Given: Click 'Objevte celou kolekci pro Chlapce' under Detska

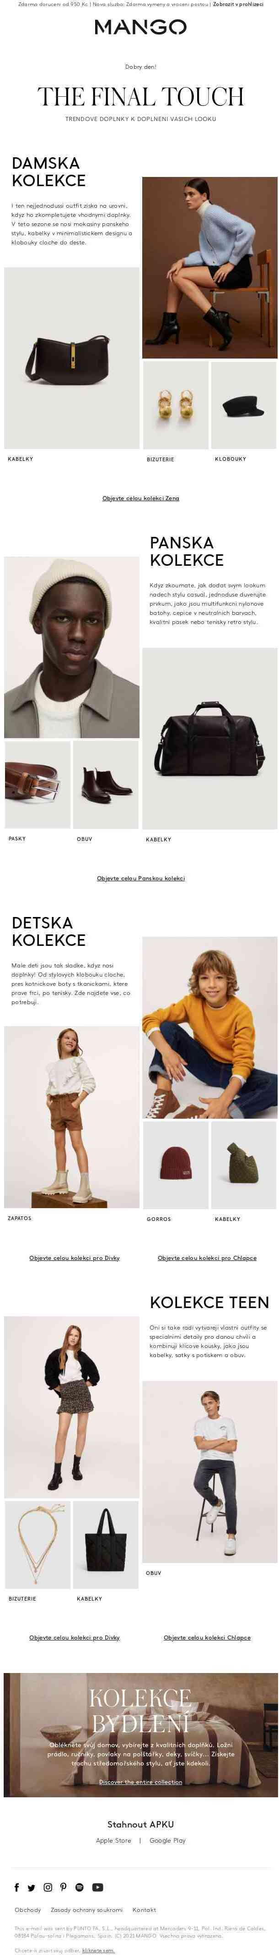Looking at the screenshot, I should (207, 1258).
